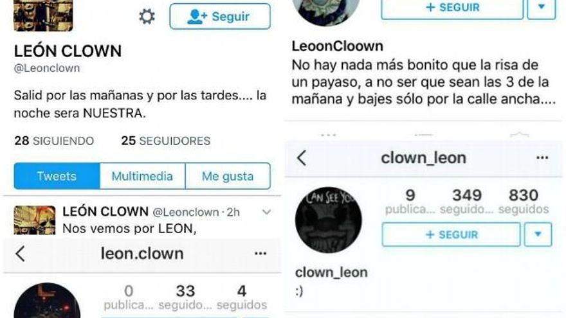
Task: Open the clown_leon profile picture
Action: [x=329, y=220]
